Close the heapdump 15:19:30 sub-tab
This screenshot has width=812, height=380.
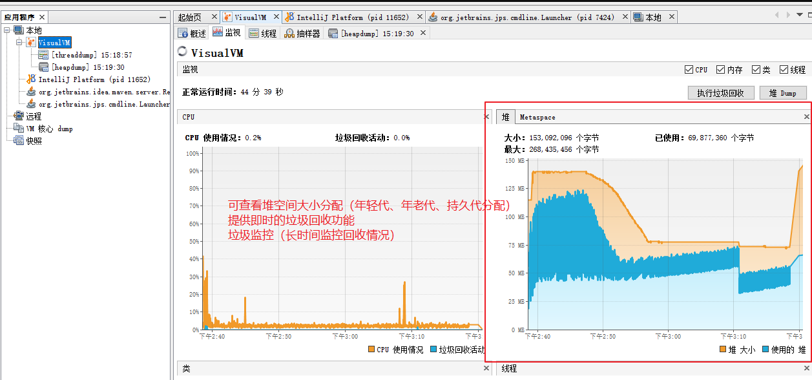pyautogui.click(x=423, y=33)
